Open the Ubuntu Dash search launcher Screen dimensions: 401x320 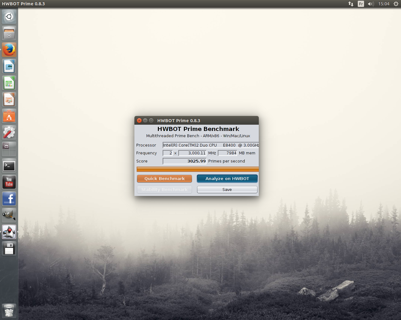pos(9,17)
